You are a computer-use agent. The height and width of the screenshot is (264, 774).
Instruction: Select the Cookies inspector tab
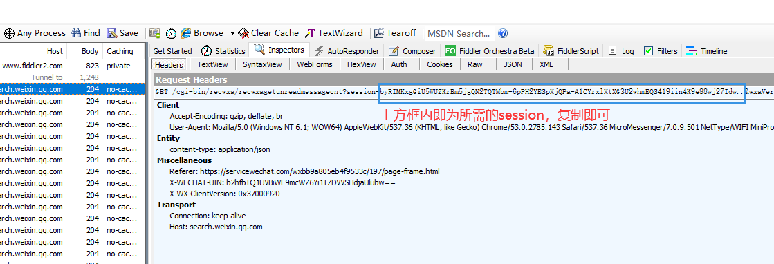[x=439, y=64]
